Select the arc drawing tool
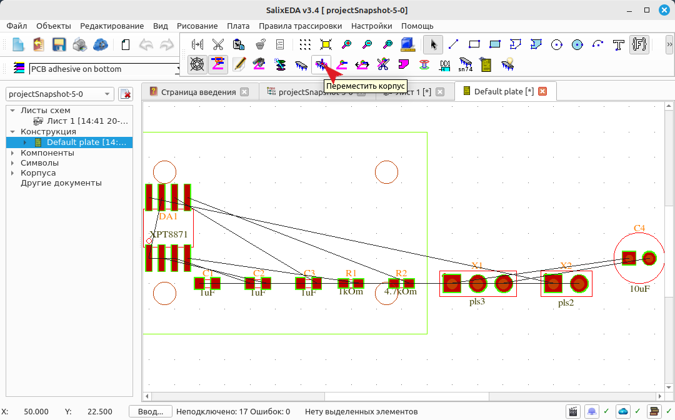This screenshot has width=675, height=420. coord(598,44)
